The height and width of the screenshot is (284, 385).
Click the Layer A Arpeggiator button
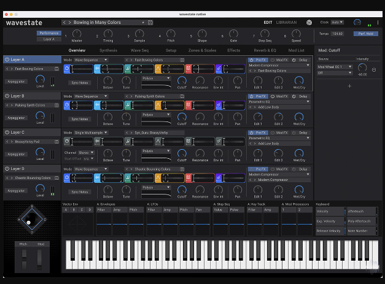[16, 82]
